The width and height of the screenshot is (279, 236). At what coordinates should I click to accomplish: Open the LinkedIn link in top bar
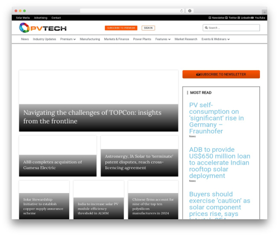pyautogui.click(x=244, y=18)
